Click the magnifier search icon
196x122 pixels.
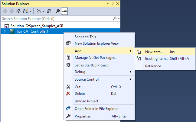pyautogui.click(x=115, y=19)
